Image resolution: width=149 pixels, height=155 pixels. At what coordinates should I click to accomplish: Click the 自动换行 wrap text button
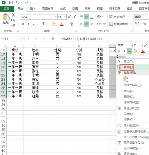point(117,17)
